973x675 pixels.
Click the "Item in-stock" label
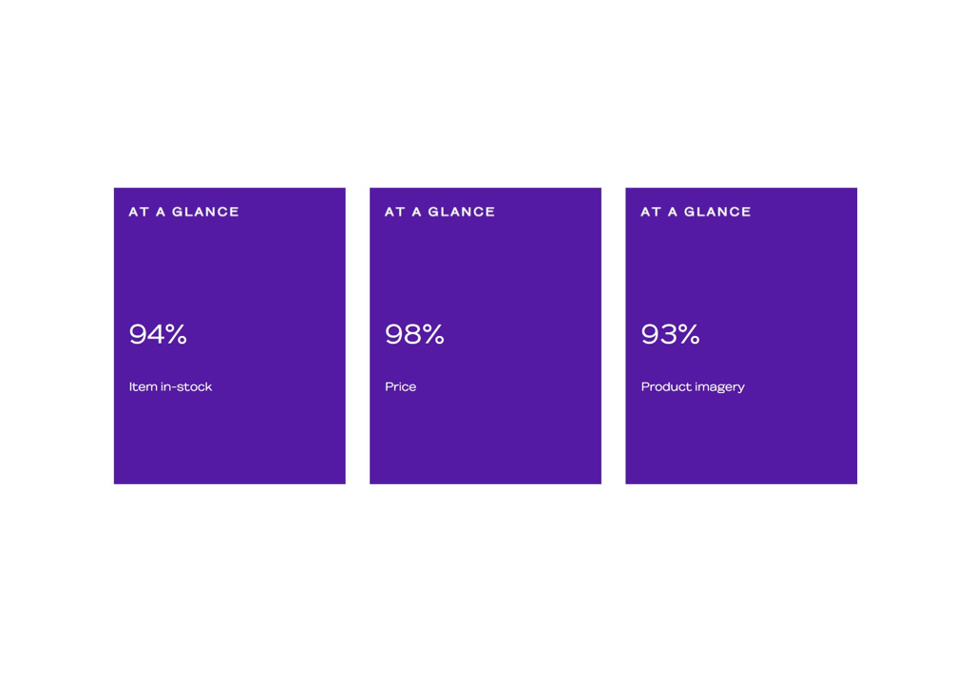point(170,386)
